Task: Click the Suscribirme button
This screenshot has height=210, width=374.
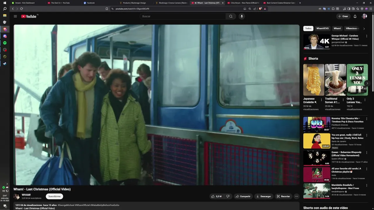Action: pyautogui.click(x=54, y=196)
